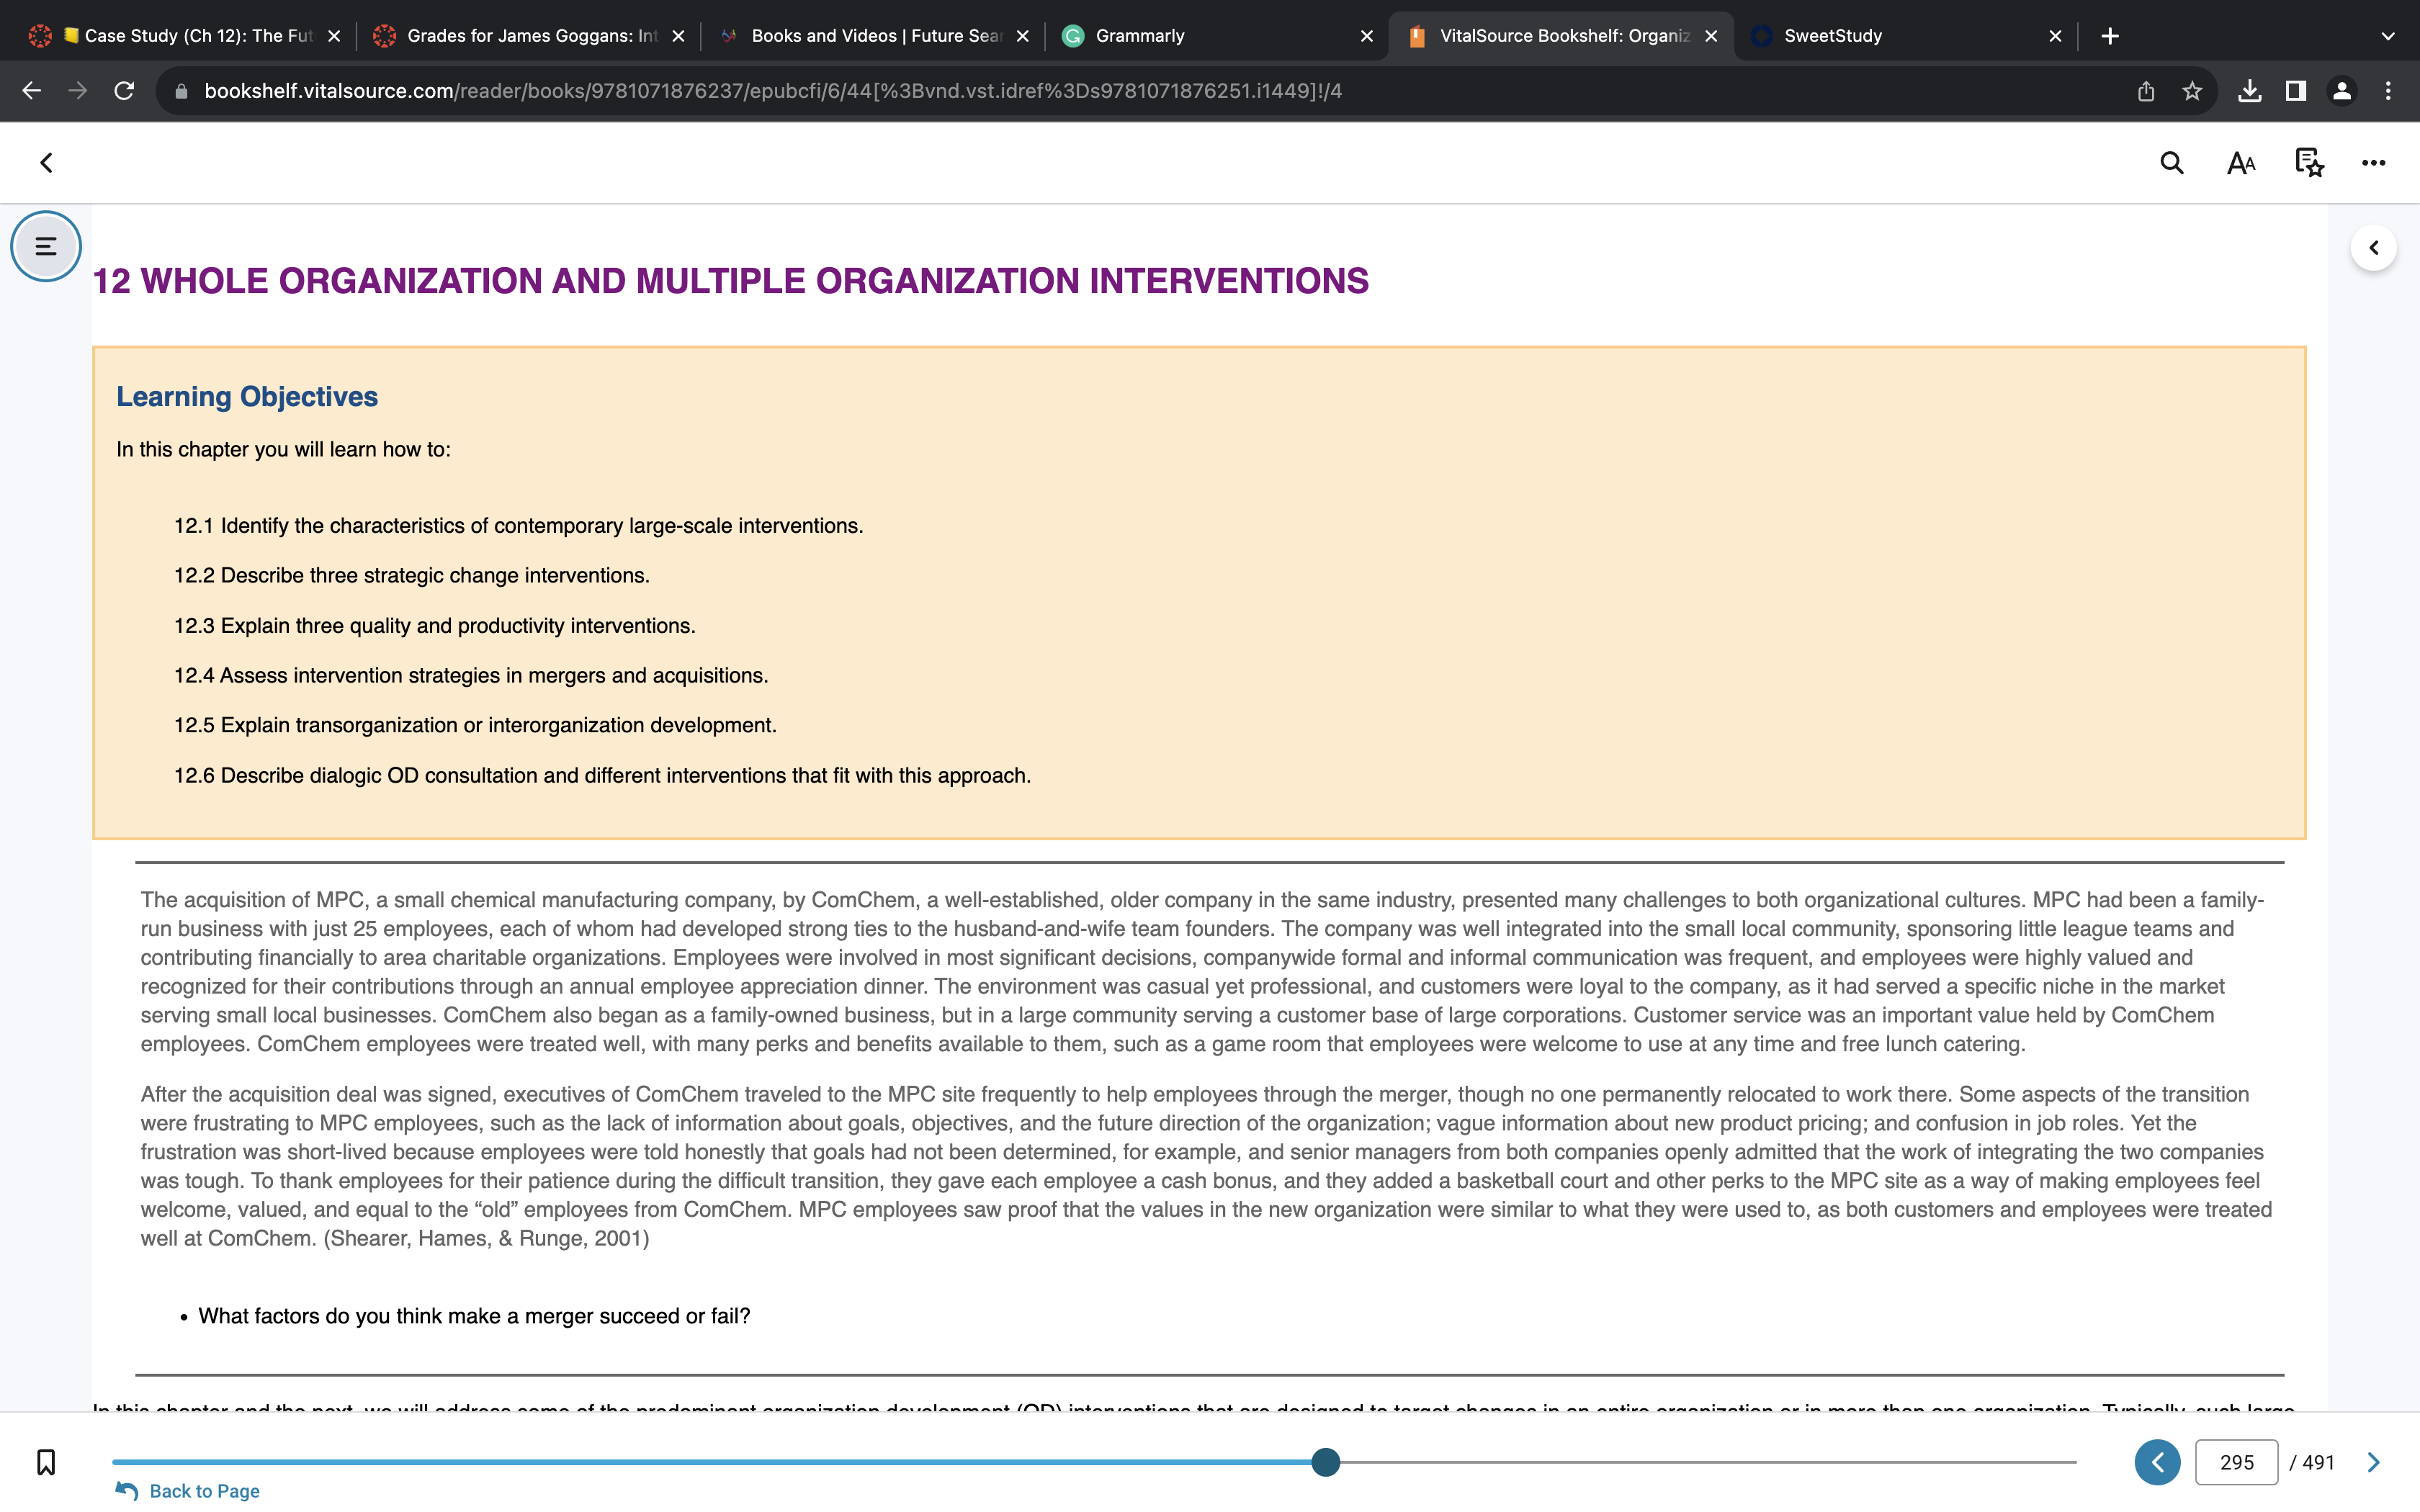Switch to the SweetStudy tab
The image size is (2420, 1512).
tap(1906, 36)
